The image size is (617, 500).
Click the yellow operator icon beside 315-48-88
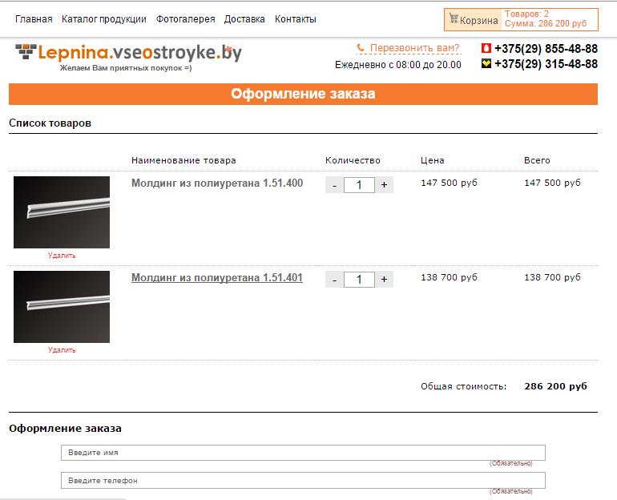click(x=486, y=63)
